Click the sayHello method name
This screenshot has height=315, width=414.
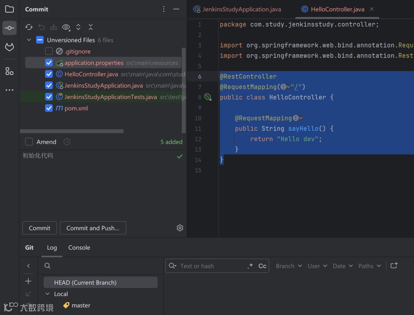click(x=303, y=128)
